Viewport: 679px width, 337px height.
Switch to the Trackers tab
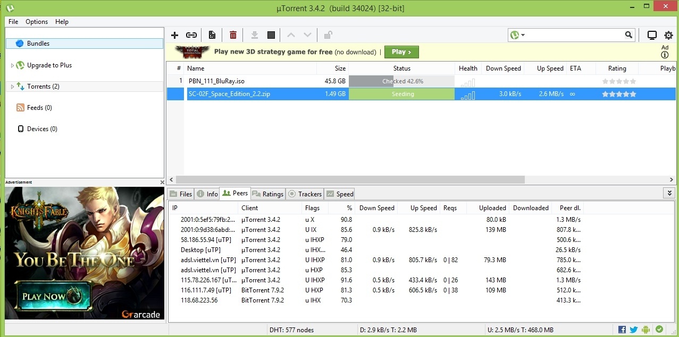(305, 194)
